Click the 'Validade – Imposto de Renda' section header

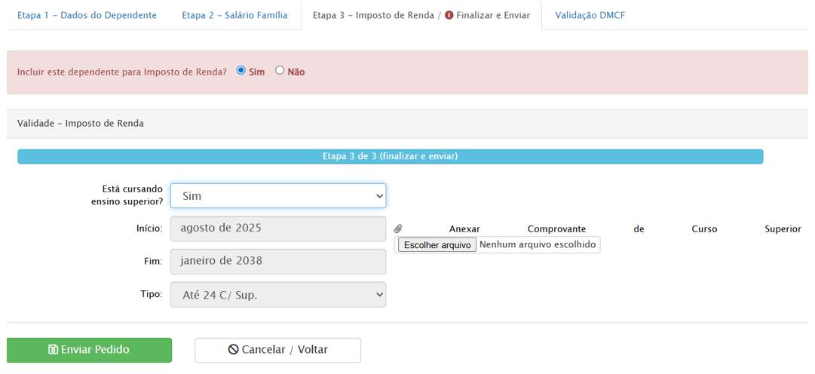point(81,123)
